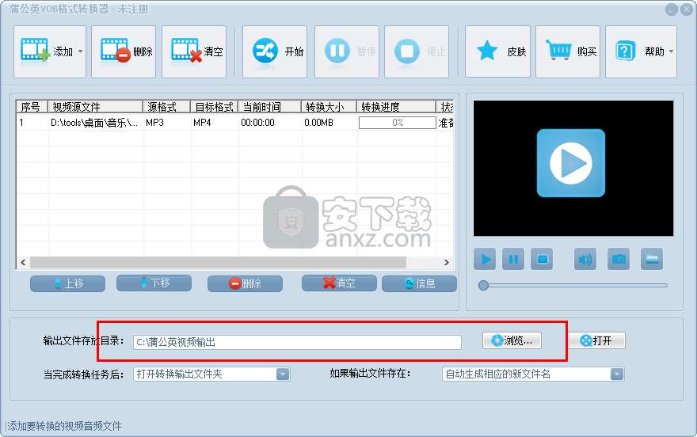The height and width of the screenshot is (437, 697).
Task: Take a snapshot with the camera icon
Action: coord(619,259)
